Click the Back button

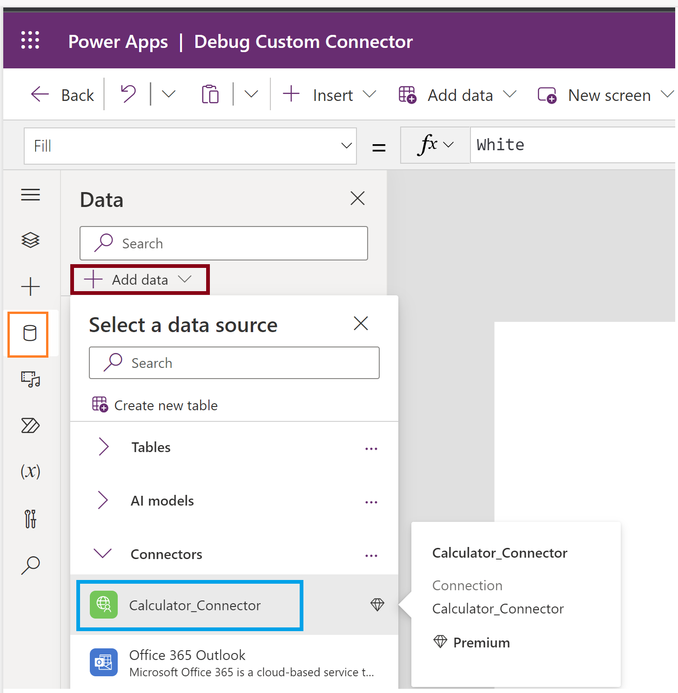pyautogui.click(x=63, y=95)
